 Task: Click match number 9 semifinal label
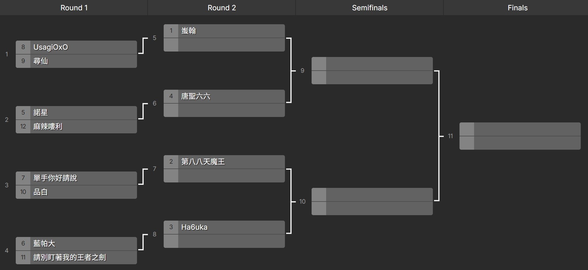[x=302, y=71]
